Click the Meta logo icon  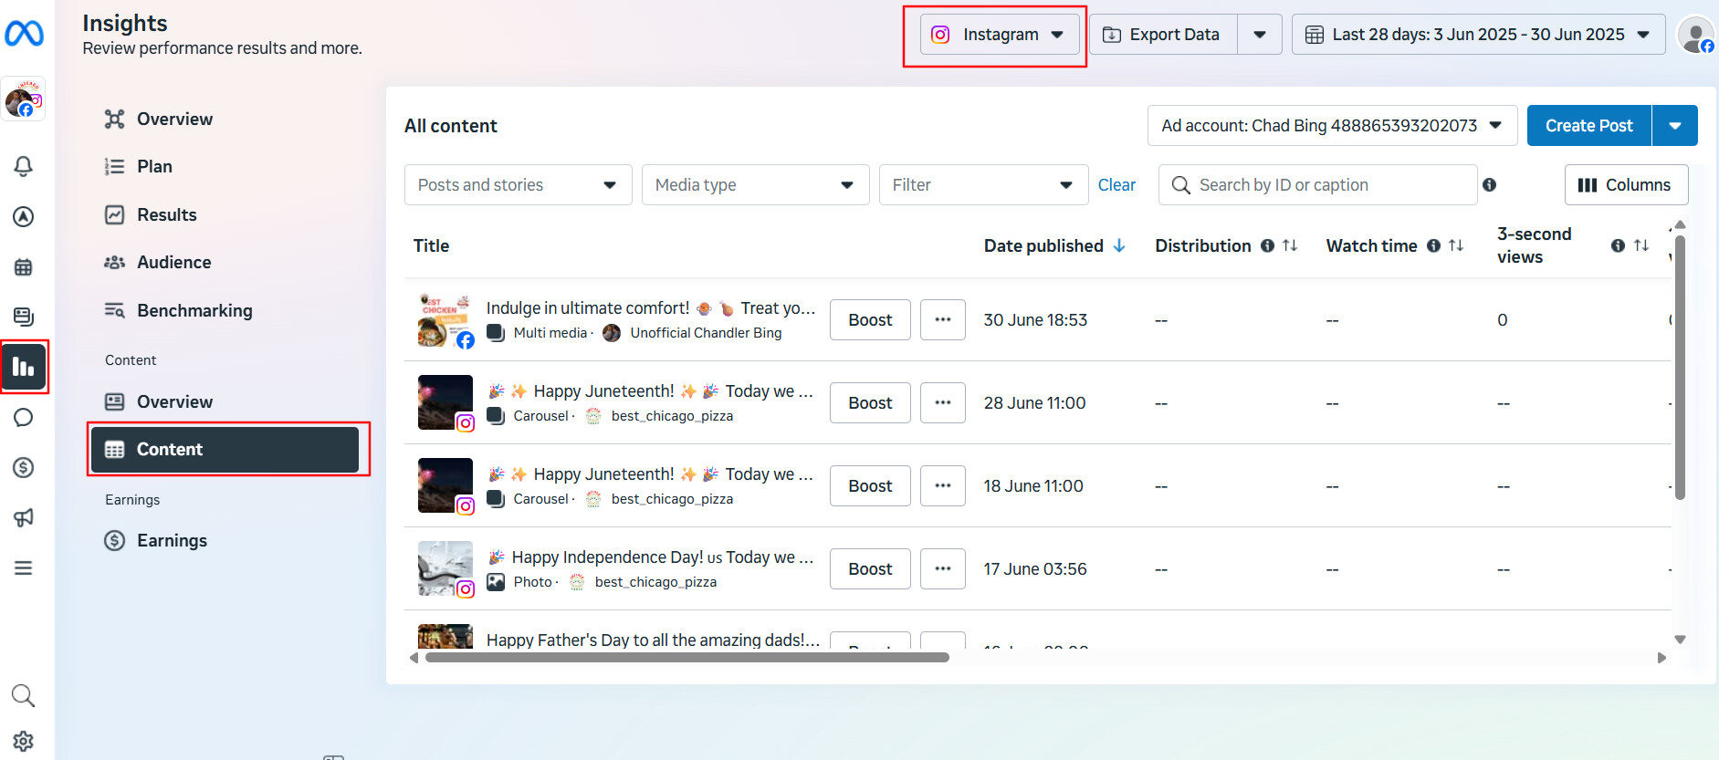pos(24,34)
